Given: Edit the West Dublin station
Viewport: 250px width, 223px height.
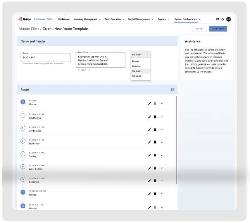Looking at the screenshot, I should click(150, 168).
